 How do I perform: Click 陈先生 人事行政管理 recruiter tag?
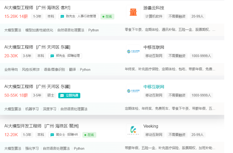(78, 16)
